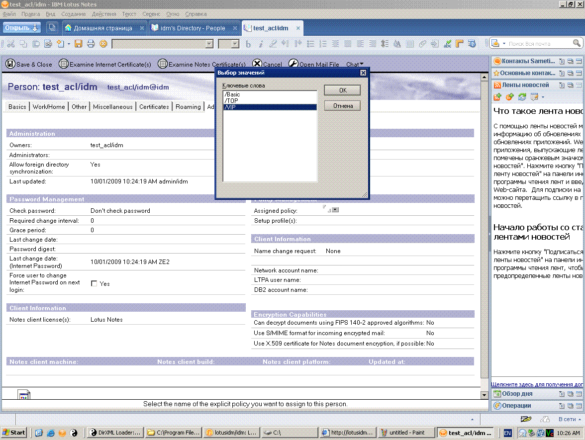Screen dimensions: 585x440
Task: Click the numbered list icon
Action: point(323,44)
